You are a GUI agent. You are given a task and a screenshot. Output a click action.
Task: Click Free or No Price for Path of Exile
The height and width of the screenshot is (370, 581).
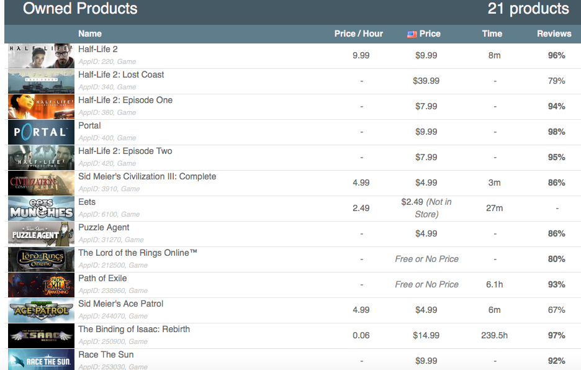tap(426, 284)
